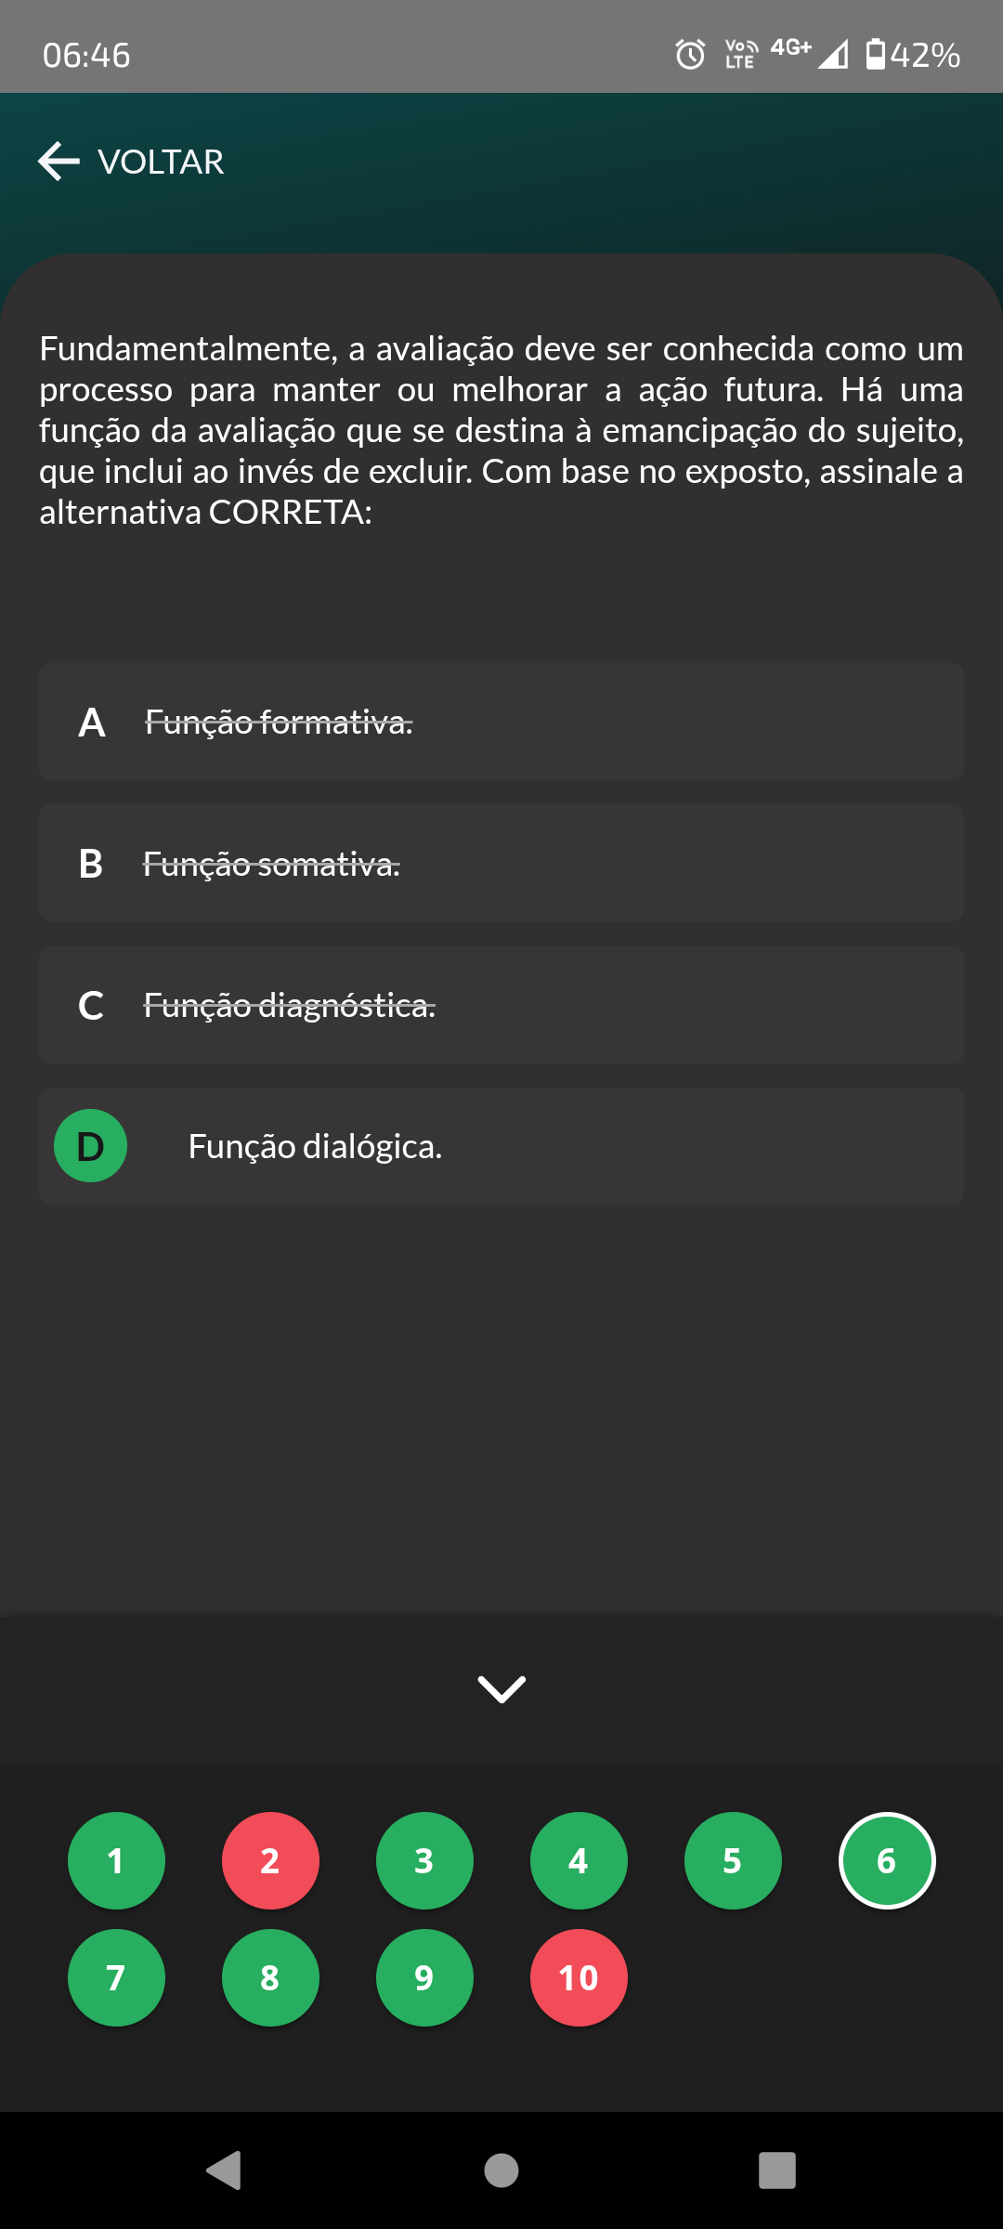Tap the green D answer circle
Viewport: 1003px width, 2229px height.
91,1146
